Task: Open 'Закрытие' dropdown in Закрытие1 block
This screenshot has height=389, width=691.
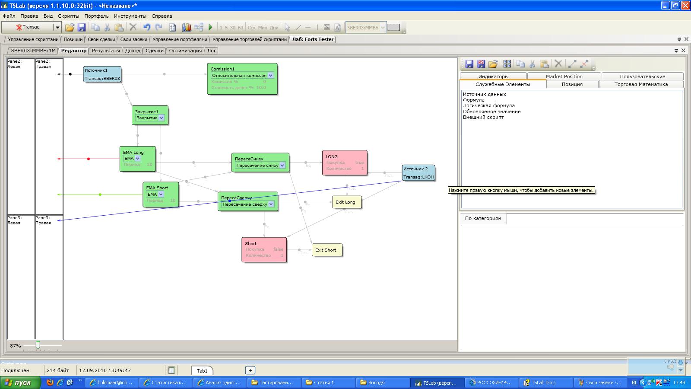Action: [x=161, y=118]
